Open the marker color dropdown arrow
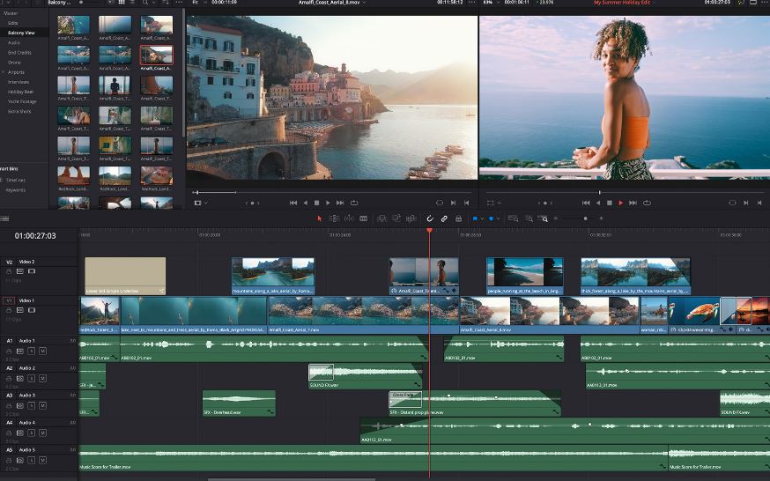The width and height of the screenshot is (770, 481). [498, 218]
